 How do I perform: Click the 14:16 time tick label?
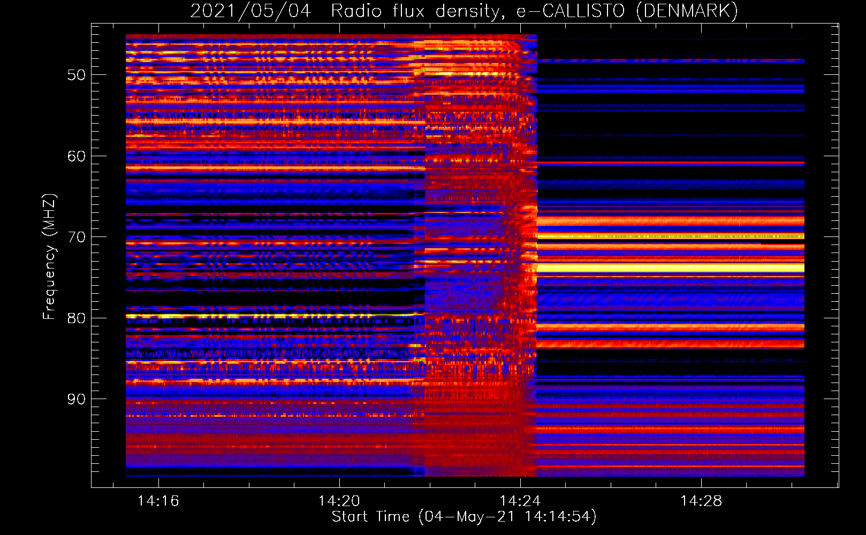(158, 501)
